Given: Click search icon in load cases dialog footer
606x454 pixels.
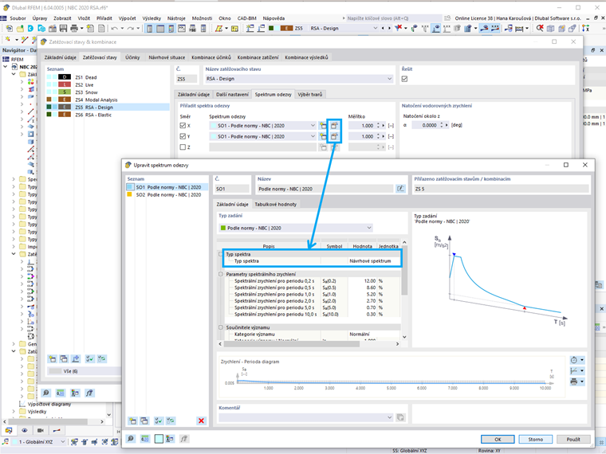Looking at the screenshot, I should tap(46, 393).
